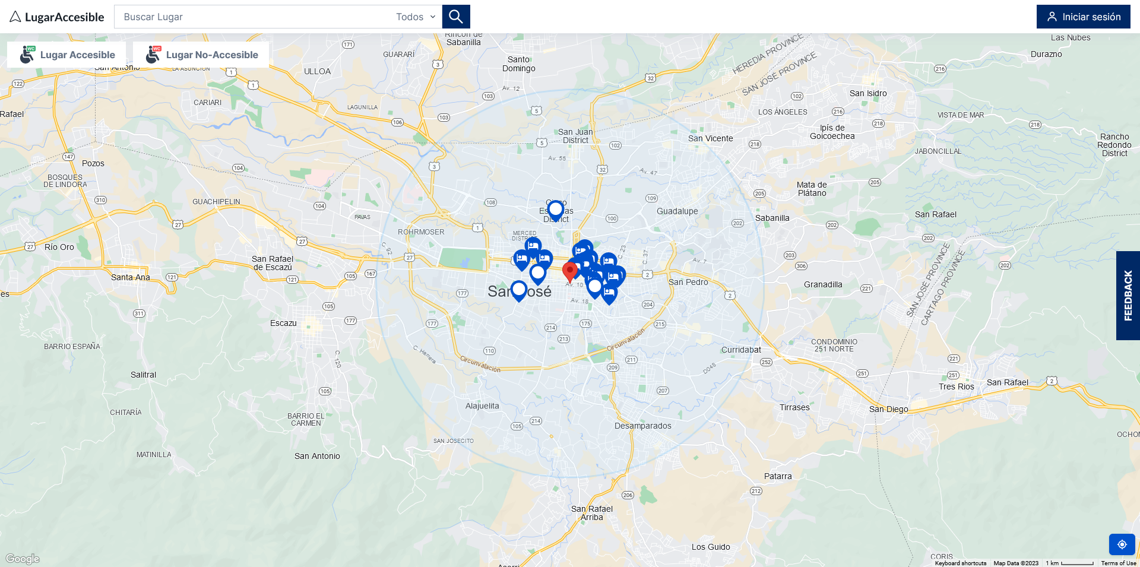
Task: Click the Map Data ©2023 attribution
Action: coord(1016,563)
